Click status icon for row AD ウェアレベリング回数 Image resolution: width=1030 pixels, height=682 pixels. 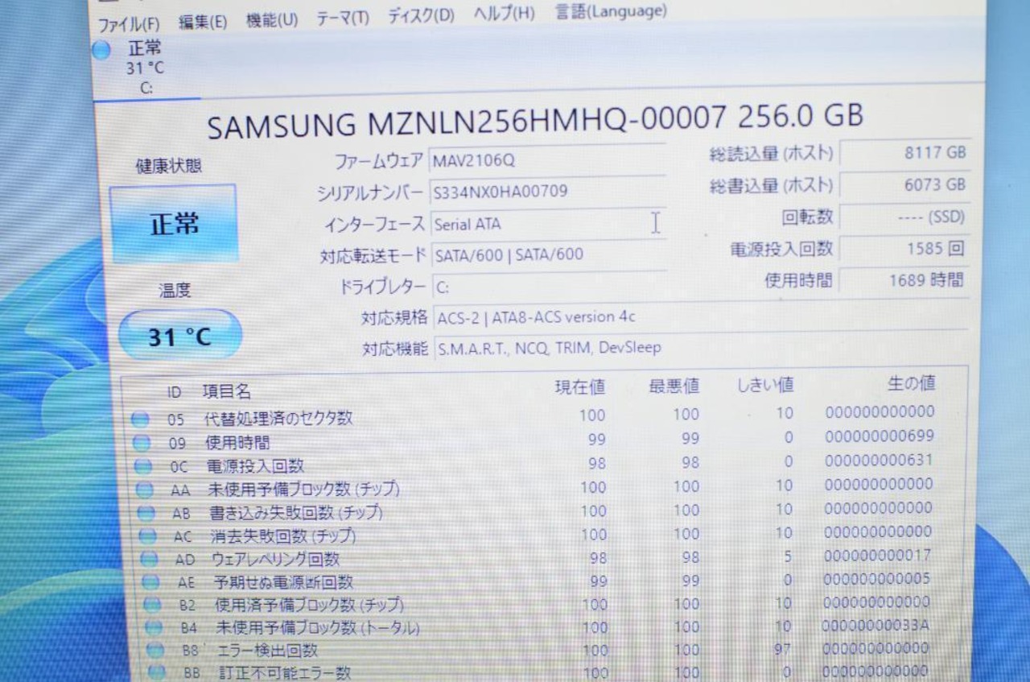point(150,559)
